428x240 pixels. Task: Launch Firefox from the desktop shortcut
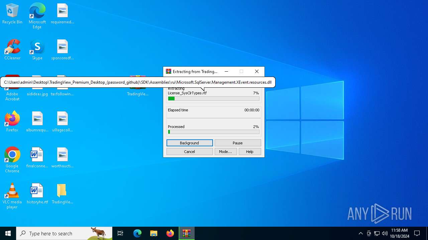click(12, 122)
